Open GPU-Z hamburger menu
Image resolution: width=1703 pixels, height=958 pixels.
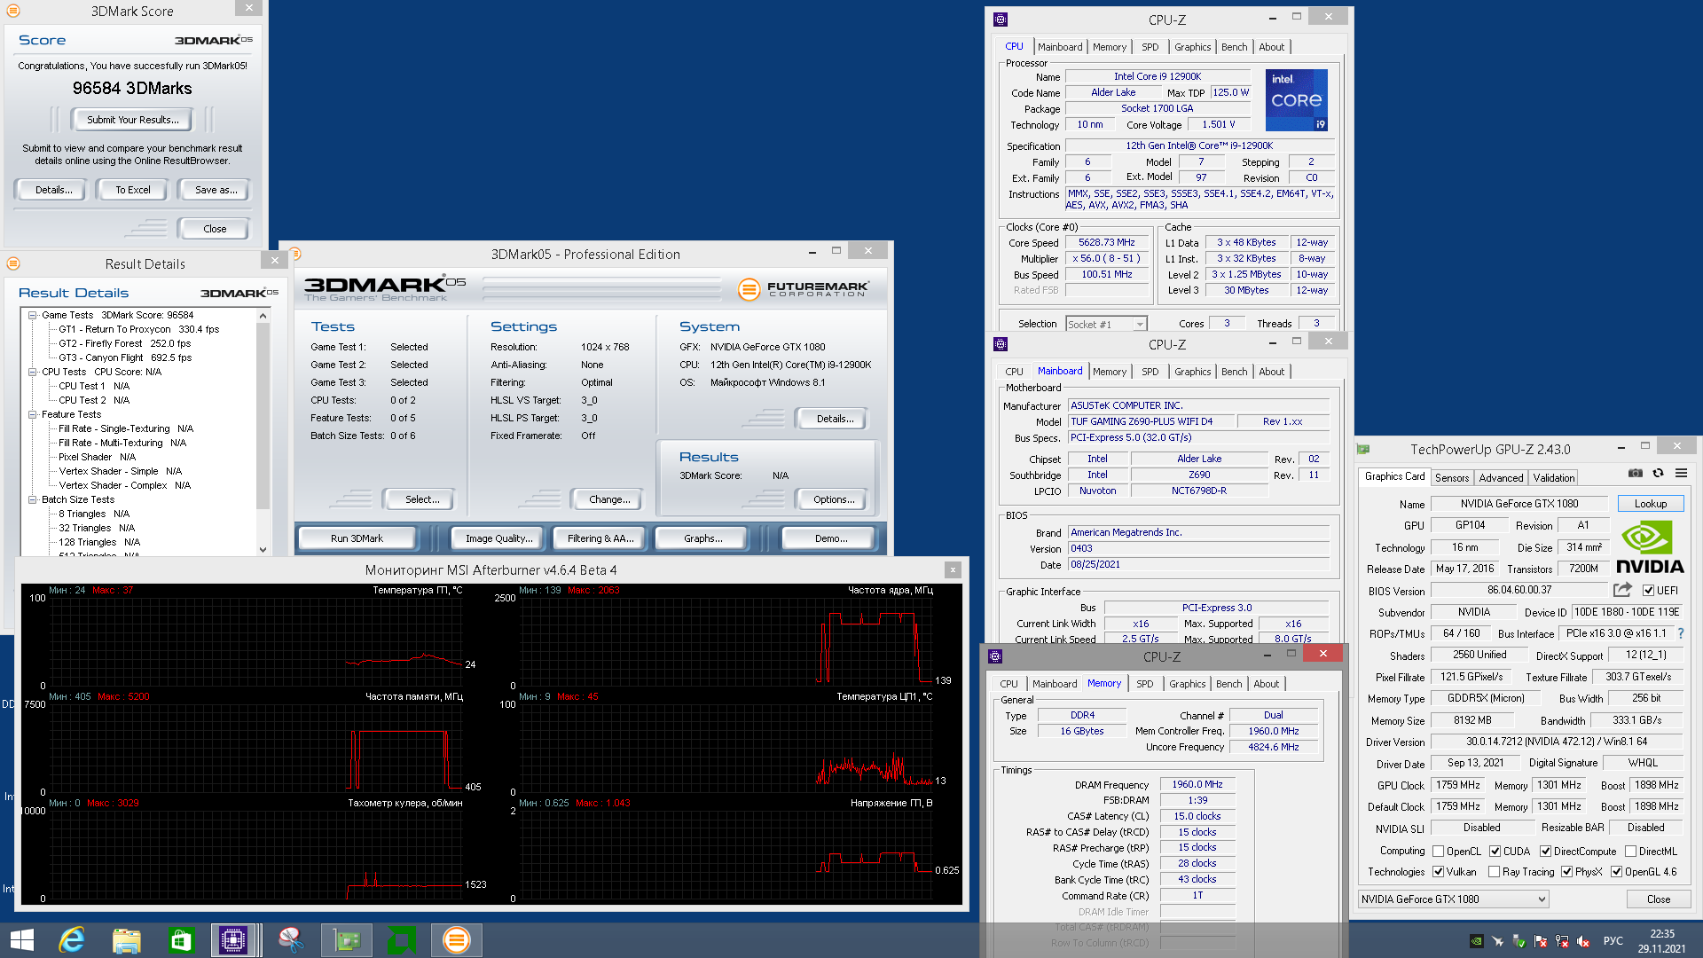click(1681, 473)
